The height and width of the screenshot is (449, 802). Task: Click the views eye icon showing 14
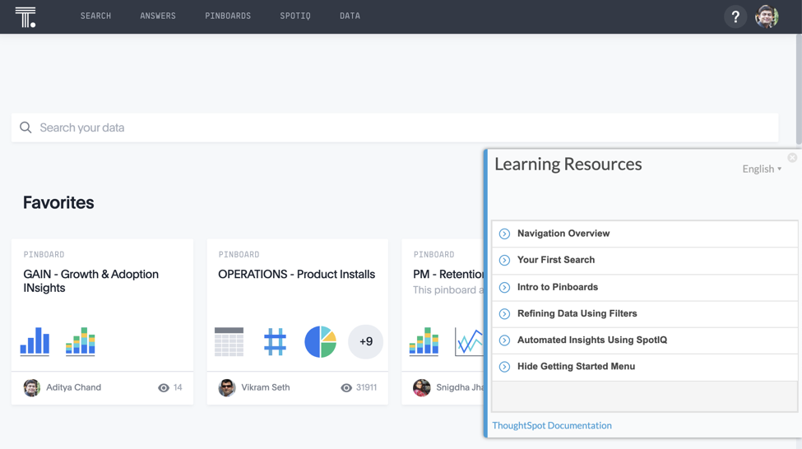tap(164, 387)
